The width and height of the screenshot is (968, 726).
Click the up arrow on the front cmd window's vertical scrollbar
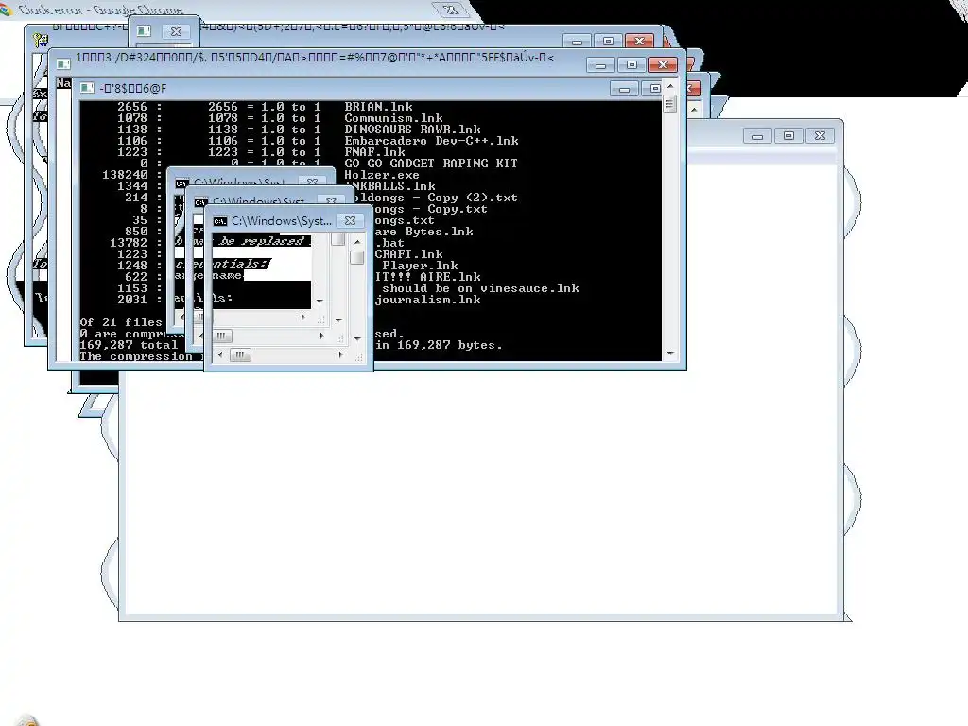(356, 242)
